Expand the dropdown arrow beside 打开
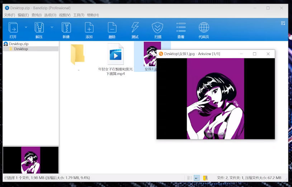292x187 pixels. (x=26, y=27)
